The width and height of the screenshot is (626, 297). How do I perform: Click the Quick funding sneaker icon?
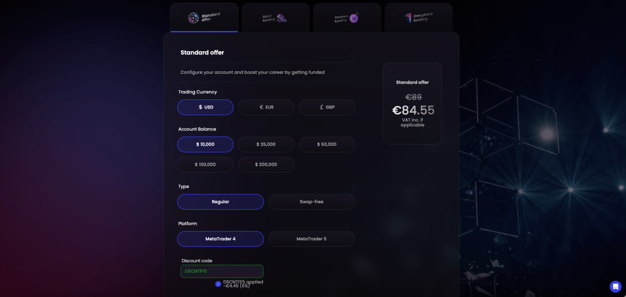pos(282,18)
